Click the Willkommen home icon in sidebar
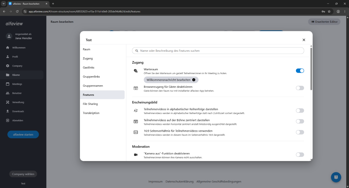 (x=8, y=48)
